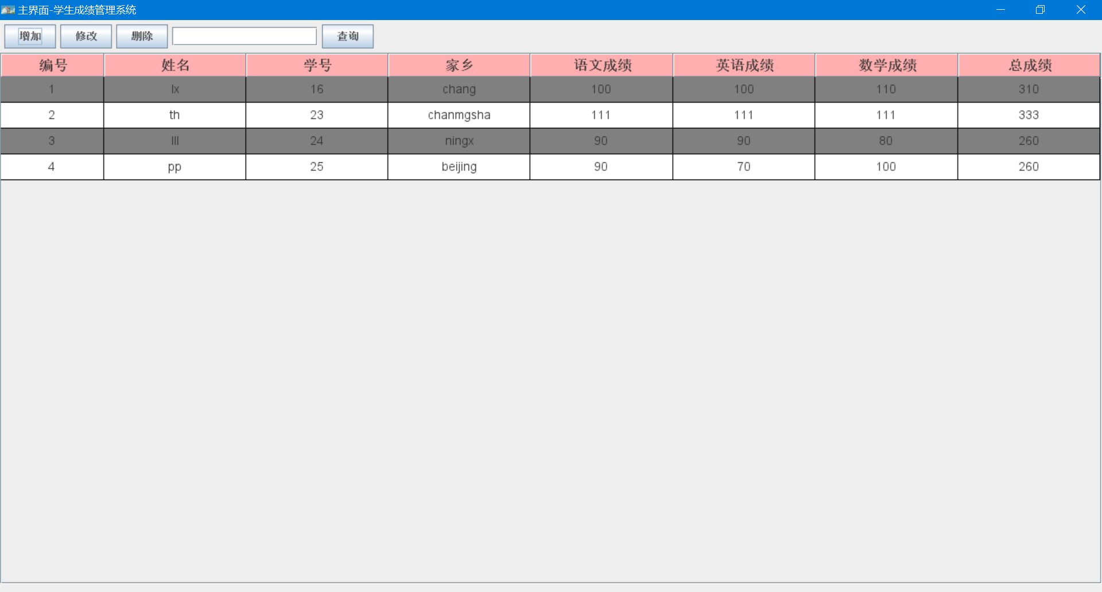This screenshot has height=592, width=1102.
Task: Click 编号 cell '4'
Action: click(52, 167)
